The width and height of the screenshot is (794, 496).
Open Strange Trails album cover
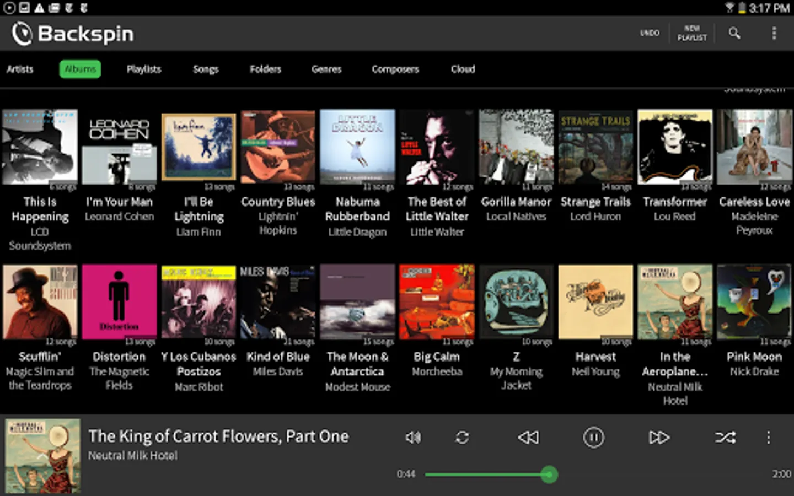[595, 147]
